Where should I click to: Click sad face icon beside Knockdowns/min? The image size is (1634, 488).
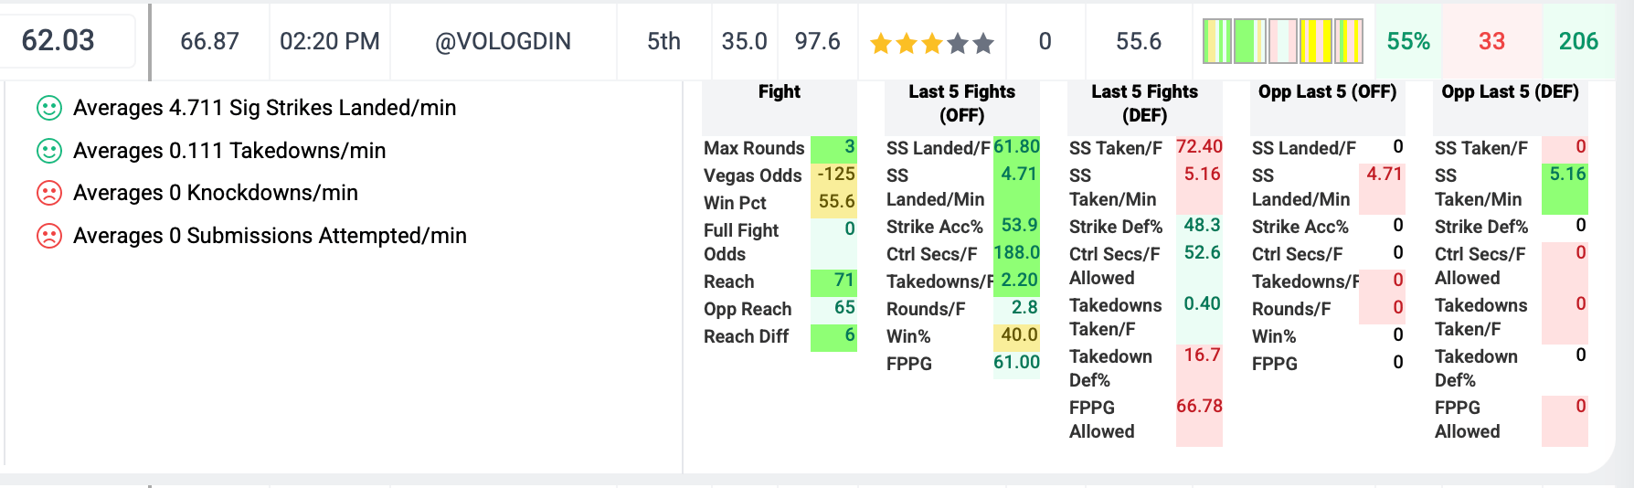[x=48, y=193]
